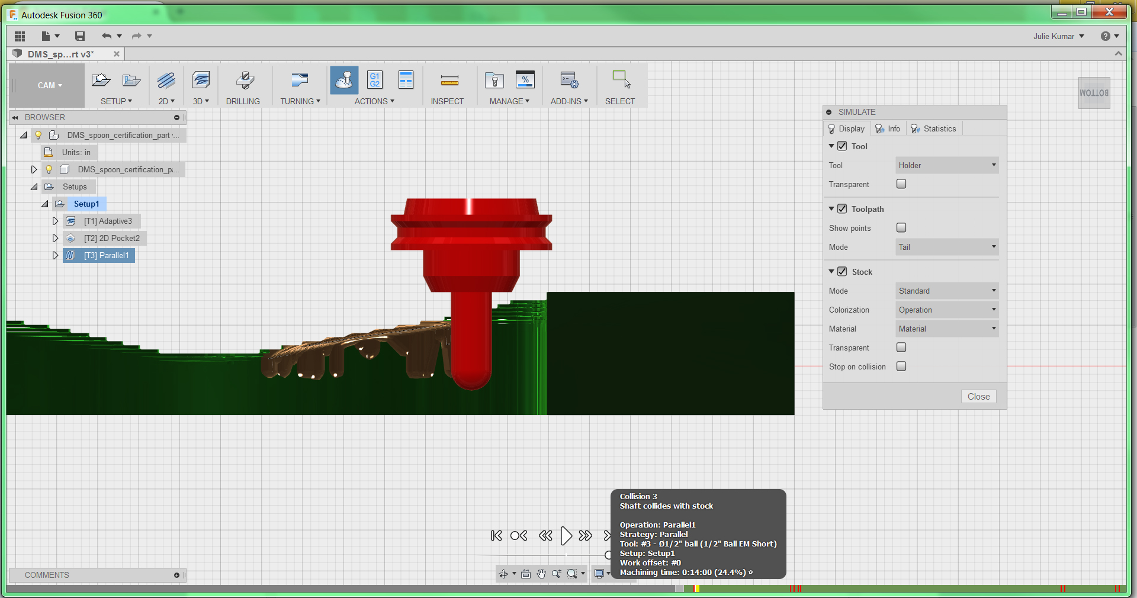
Task: Click the Save disk icon
Action: point(80,36)
